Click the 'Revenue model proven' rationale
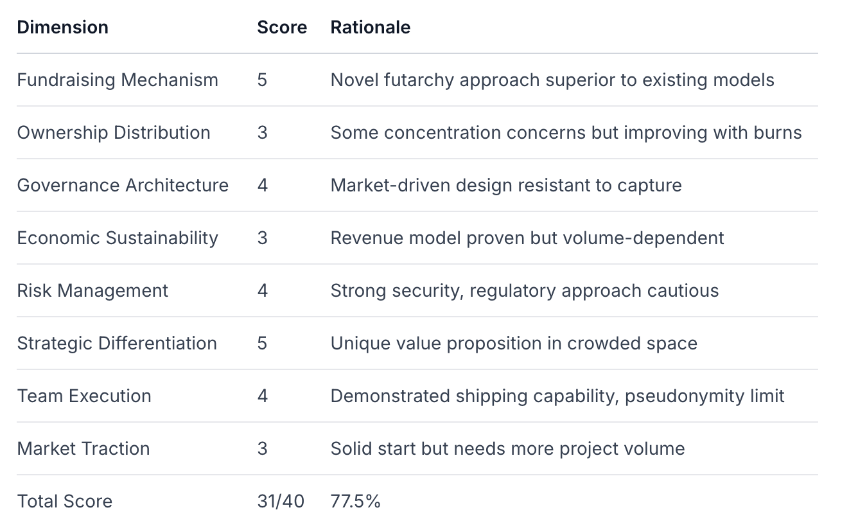The width and height of the screenshot is (867, 528). [x=527, y=238]
